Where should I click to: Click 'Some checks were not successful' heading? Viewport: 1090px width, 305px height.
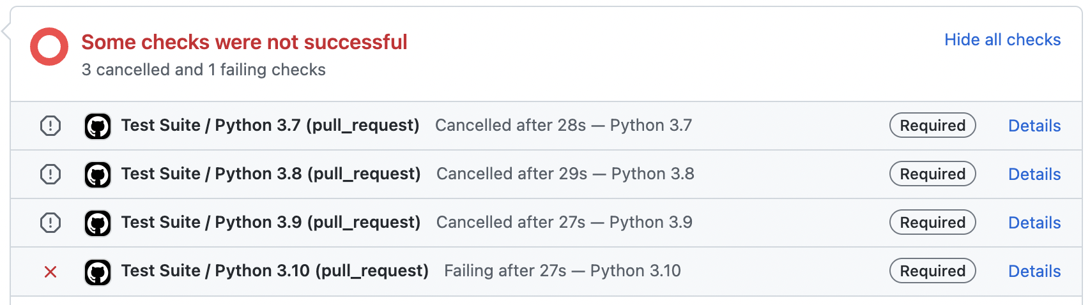[244, 42]
